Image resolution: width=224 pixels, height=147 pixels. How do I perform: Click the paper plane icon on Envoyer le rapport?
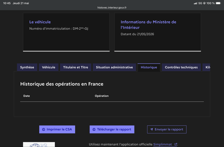click(x=151, y=129)
